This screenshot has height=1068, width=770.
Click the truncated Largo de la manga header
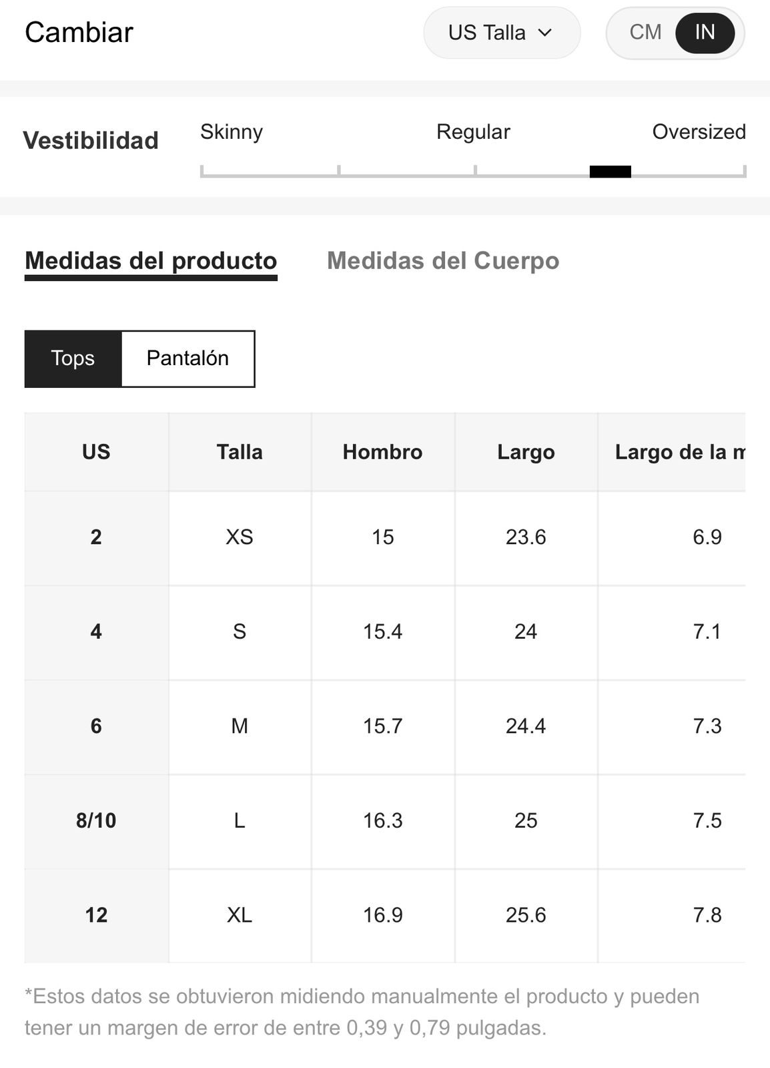680,452
